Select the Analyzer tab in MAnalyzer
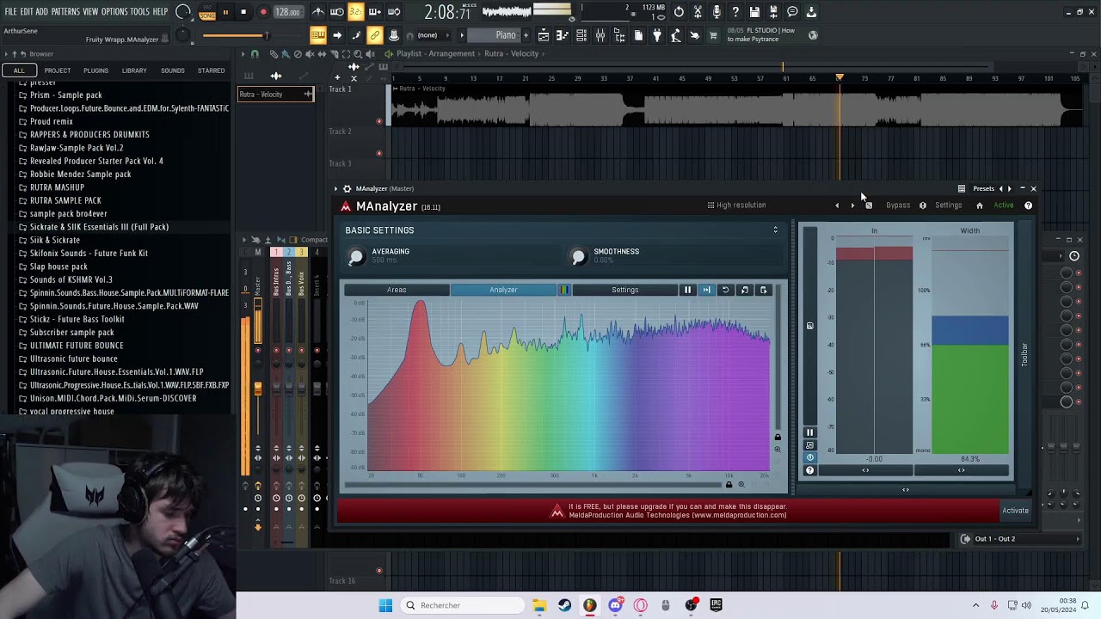This screenshot has height=619, width=1101. 503,290
